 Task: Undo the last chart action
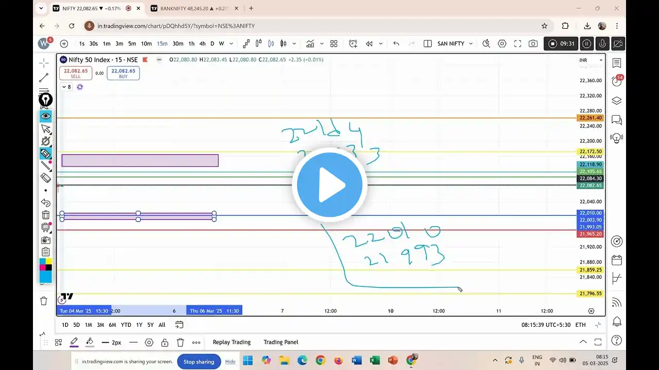[x=396, y=44]
